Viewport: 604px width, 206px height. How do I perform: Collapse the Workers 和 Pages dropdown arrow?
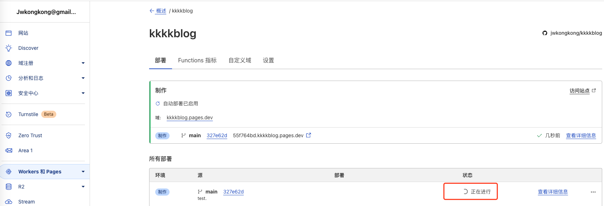tap(83, 172)
